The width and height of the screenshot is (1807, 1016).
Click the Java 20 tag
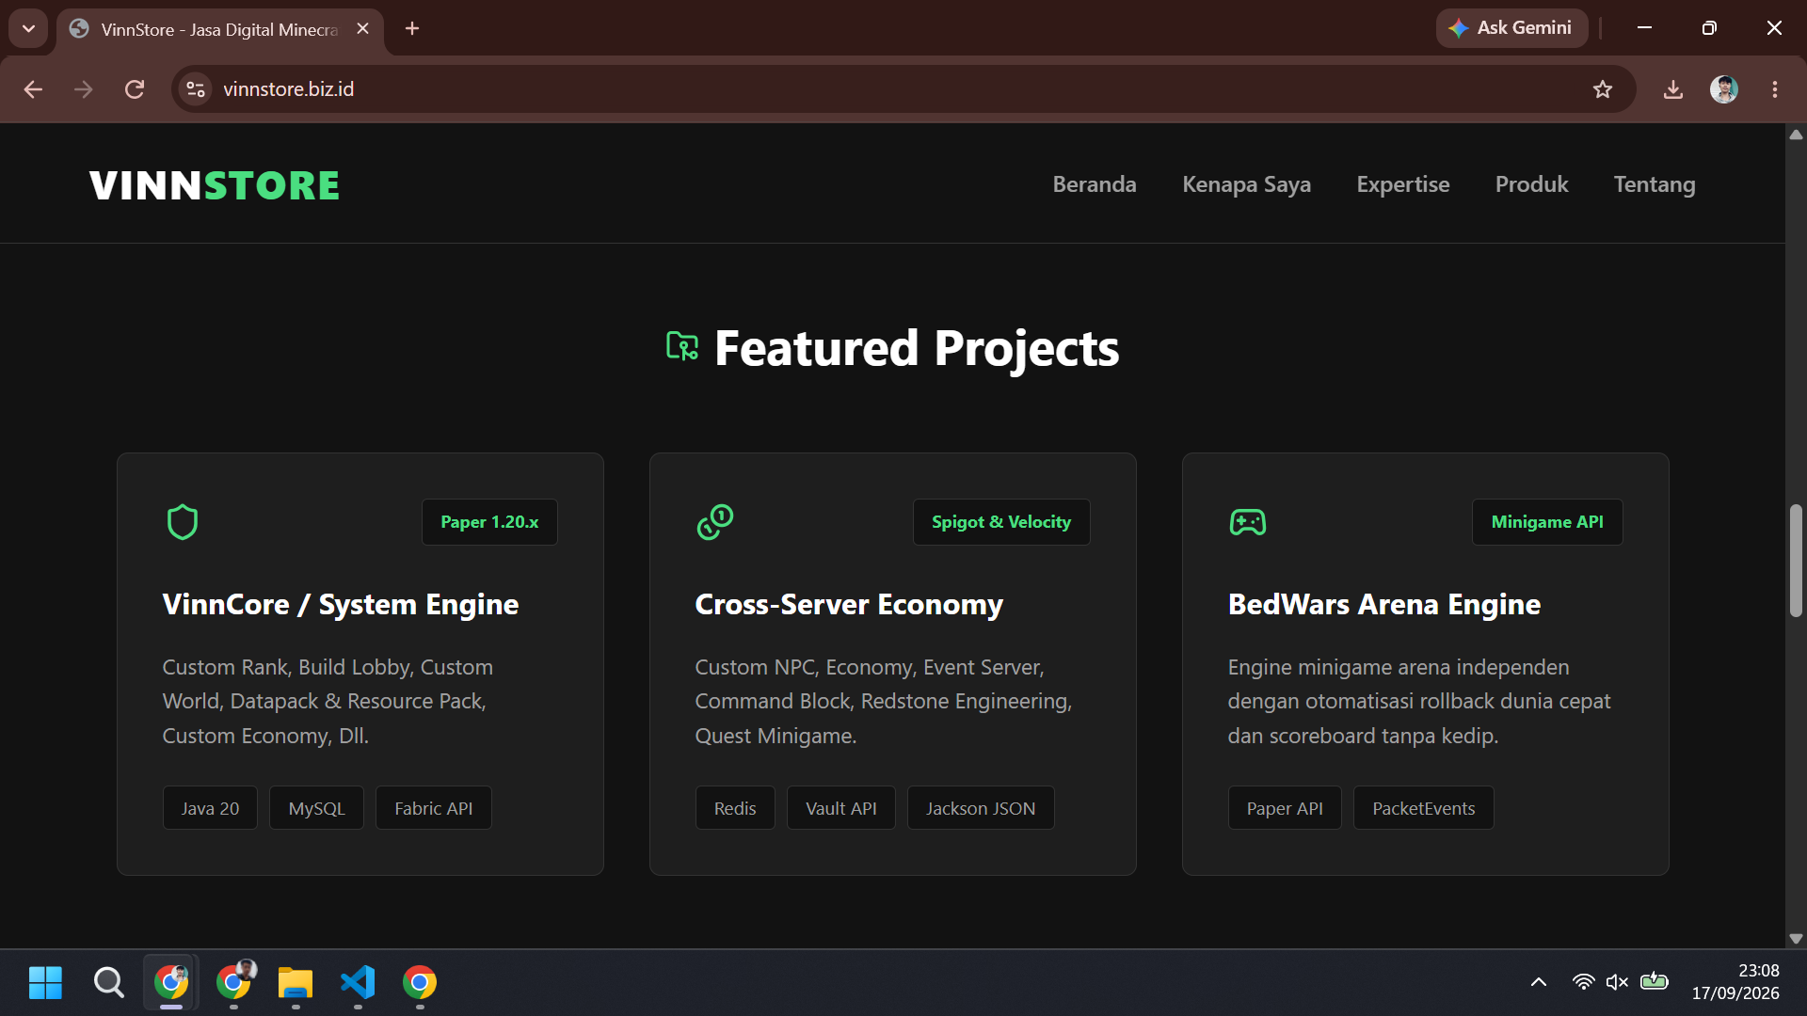210,808
